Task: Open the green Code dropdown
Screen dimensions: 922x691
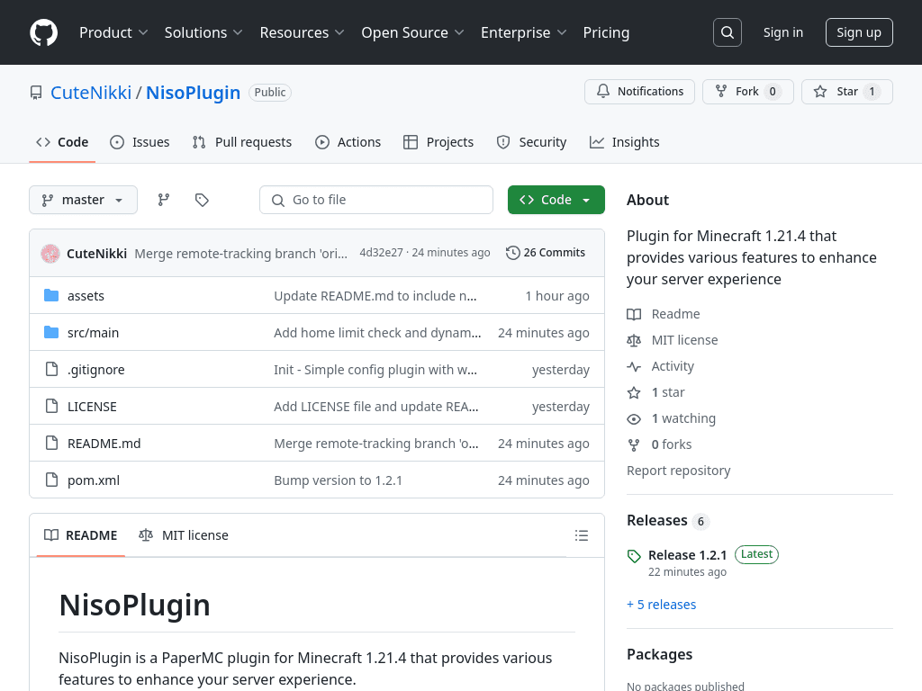Action: (x=556, y=200)
